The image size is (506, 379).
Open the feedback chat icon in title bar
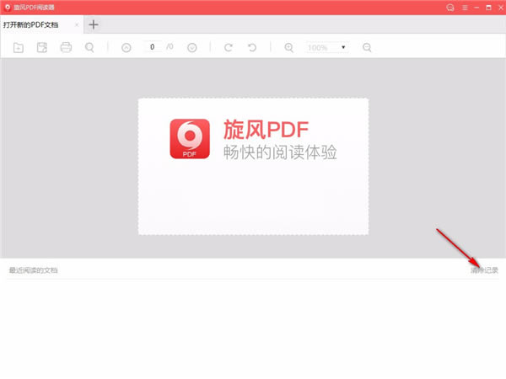(450, 8)
